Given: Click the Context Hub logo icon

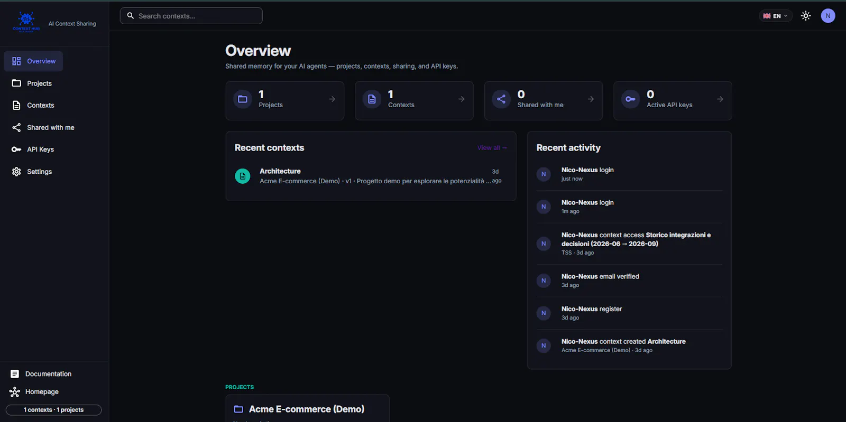Looking at the screenshot, I should (x=26, y=22).
